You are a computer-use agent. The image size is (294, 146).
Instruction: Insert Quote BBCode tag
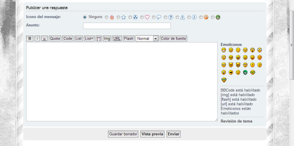tap(55, 39)
